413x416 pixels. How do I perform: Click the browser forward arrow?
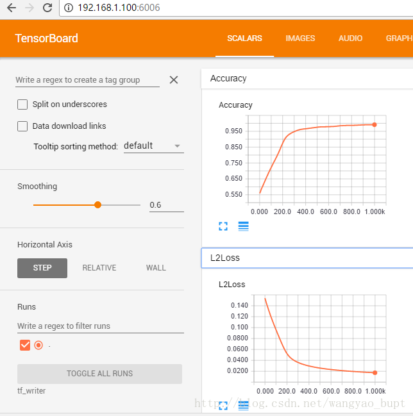[29, 8]
